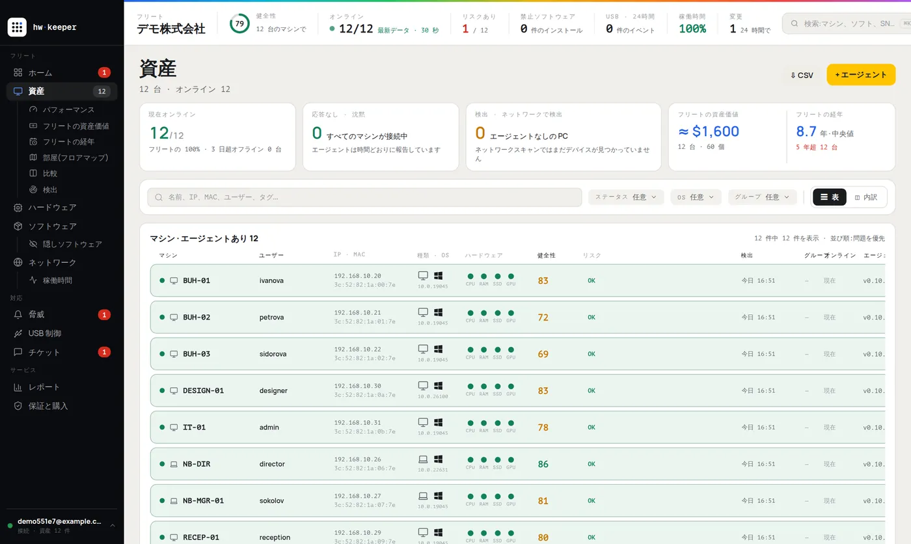Open ネットワーク section
Image resolution: width=911 pixels, height=544 pixels.
(62, 262)
